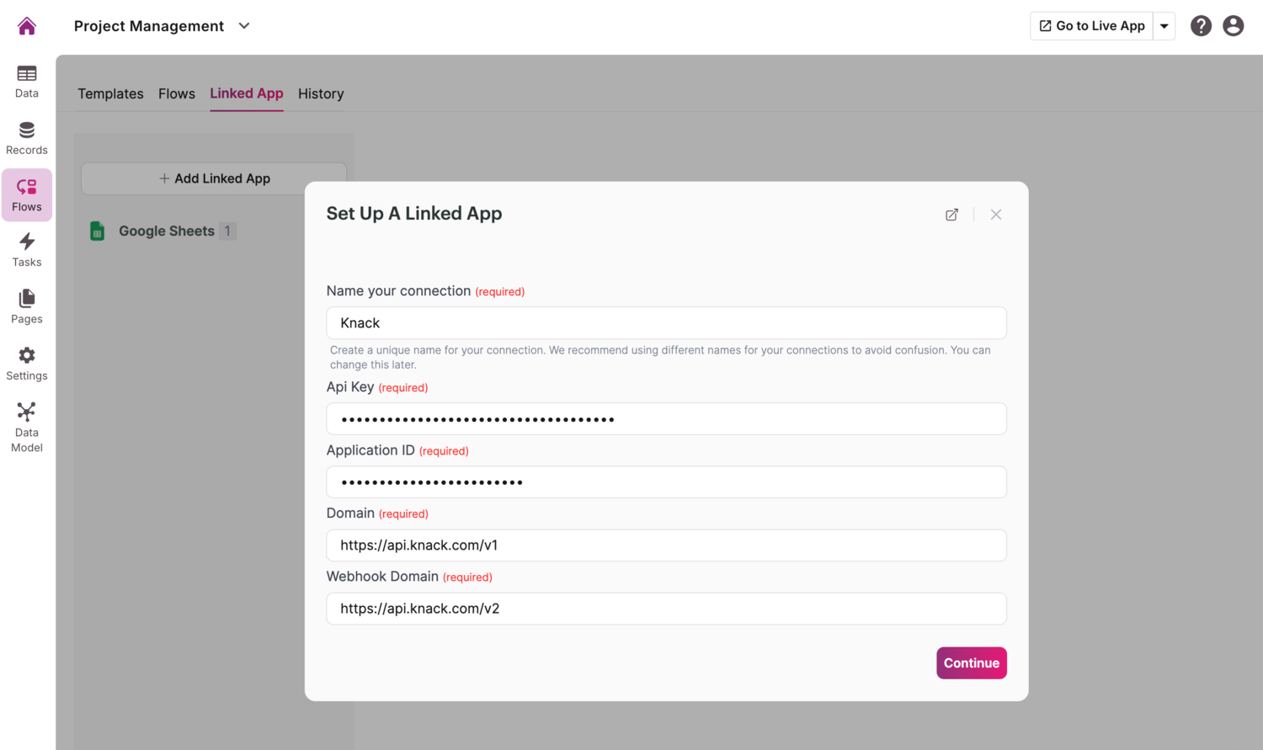Image resolution: width=1263 pixels, height=750 pixels.
Task: Close the Set Up A Linked App dialog
Action: pos(996,215)
